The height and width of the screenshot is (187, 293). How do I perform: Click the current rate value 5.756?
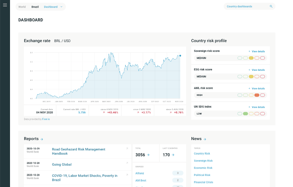click(82, 112)
